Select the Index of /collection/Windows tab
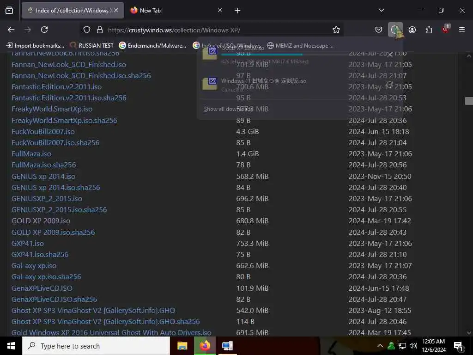 pyautogui.click(x=73, y=10)
